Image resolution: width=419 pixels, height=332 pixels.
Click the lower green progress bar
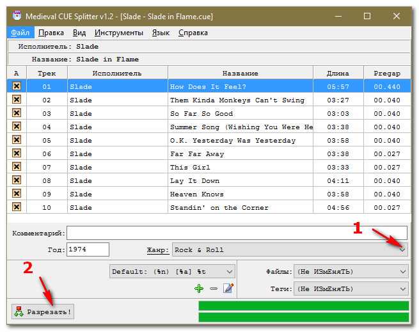pyautogui.click(x=304, y=317)
